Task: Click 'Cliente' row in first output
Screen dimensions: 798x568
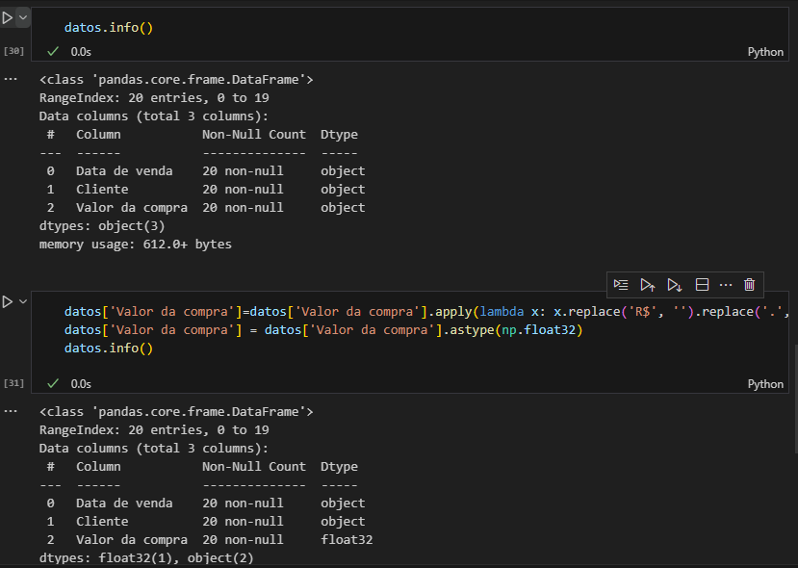Action: point(206,190)
